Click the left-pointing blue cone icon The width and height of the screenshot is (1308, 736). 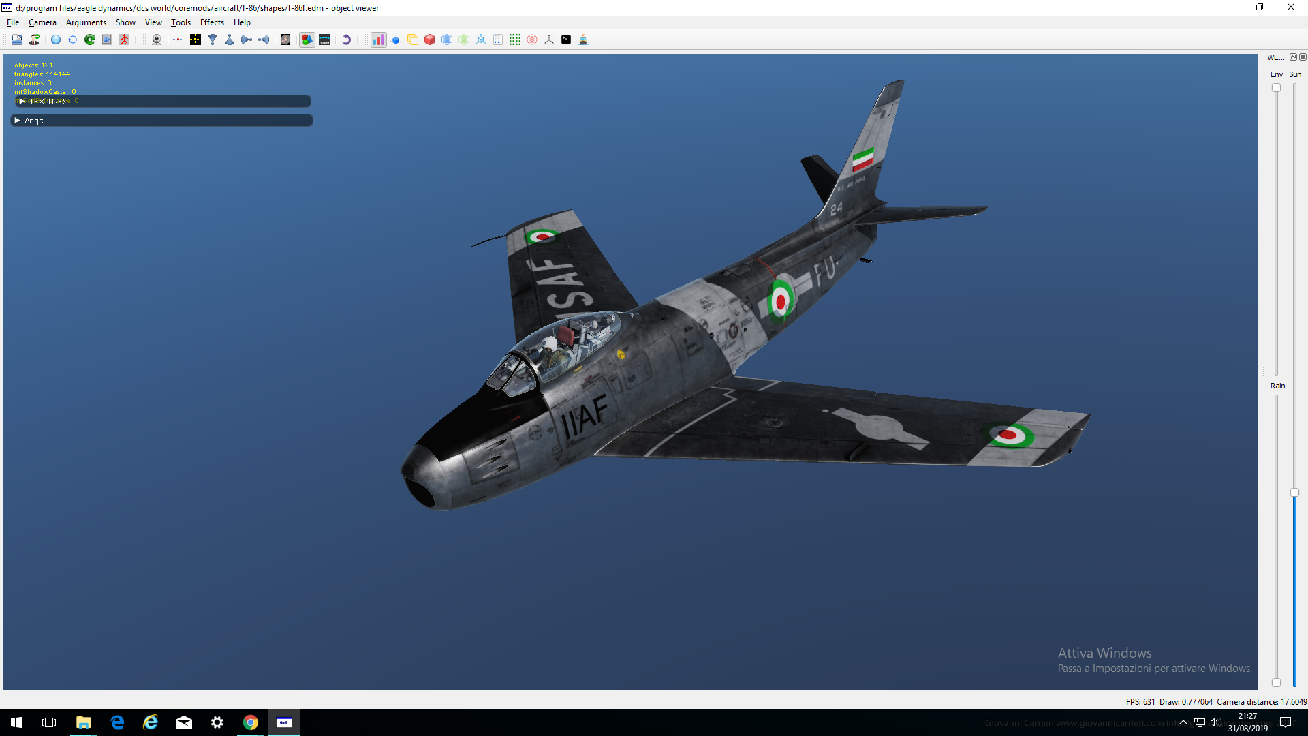pos(264,40)
